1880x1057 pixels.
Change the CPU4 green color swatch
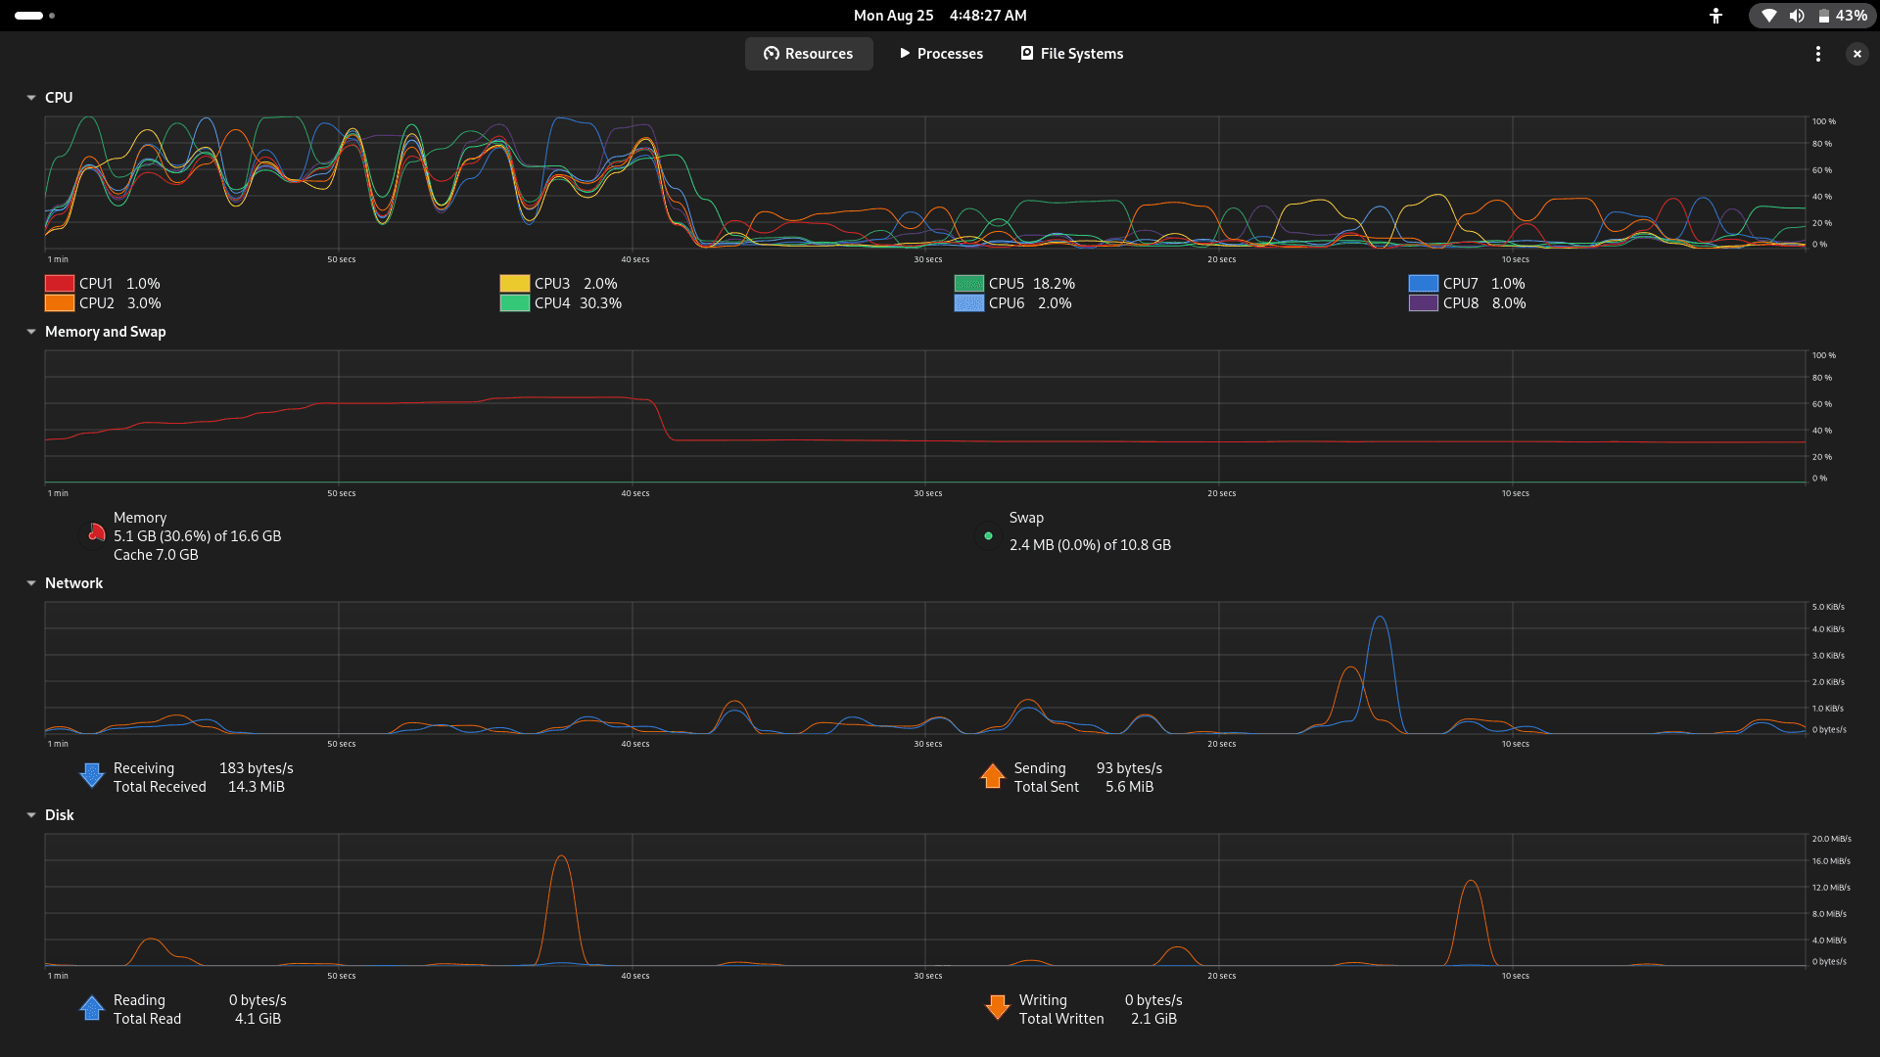pos(514,303)
